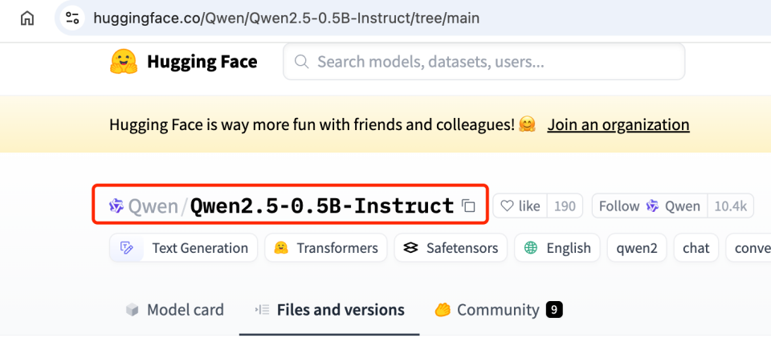Click the Hugging Face emoji logo
The height and width of the screenshot is (342, 771).
124,62
